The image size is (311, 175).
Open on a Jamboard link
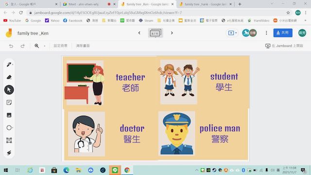click(x=284, y=46)
